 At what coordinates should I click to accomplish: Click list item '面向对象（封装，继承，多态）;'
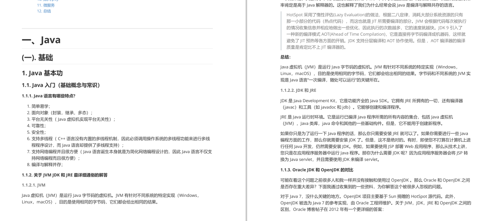(x=62, y=112)
